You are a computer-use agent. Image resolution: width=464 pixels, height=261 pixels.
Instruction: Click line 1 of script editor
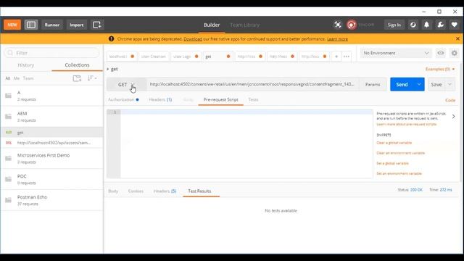(246, 112)
